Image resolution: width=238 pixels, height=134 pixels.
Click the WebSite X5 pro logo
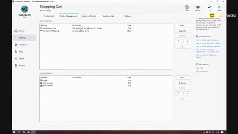tap(25, 12)
